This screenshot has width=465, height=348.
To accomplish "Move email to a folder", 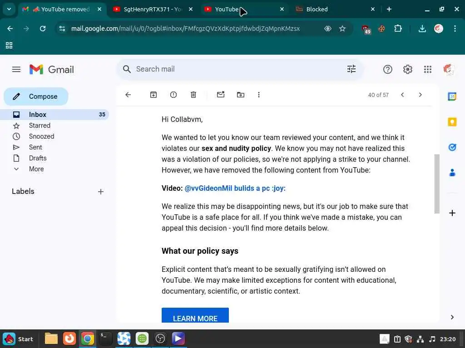I will pos(241,95).
